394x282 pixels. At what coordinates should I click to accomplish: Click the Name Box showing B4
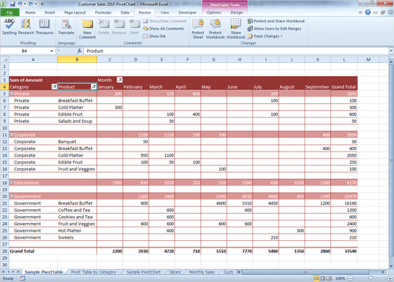[x=27, y=51]
